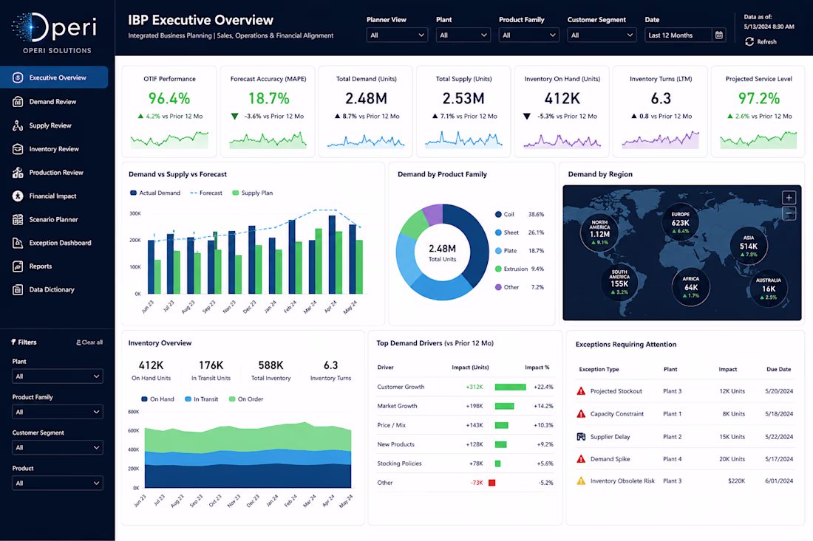
Task: Select the Coil color swatch in legend
Action: point(498,214)
